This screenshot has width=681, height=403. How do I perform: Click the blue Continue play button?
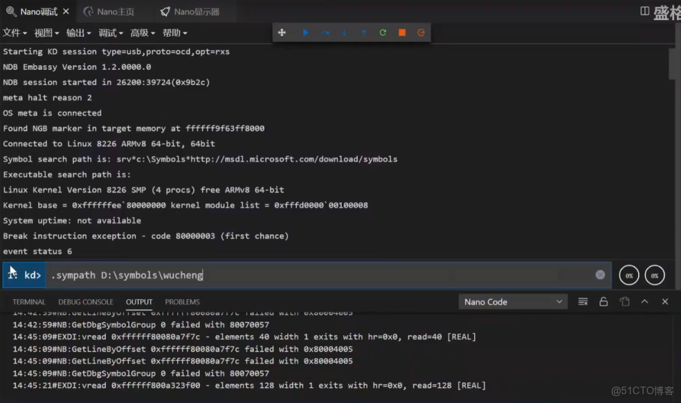[305, 33]
